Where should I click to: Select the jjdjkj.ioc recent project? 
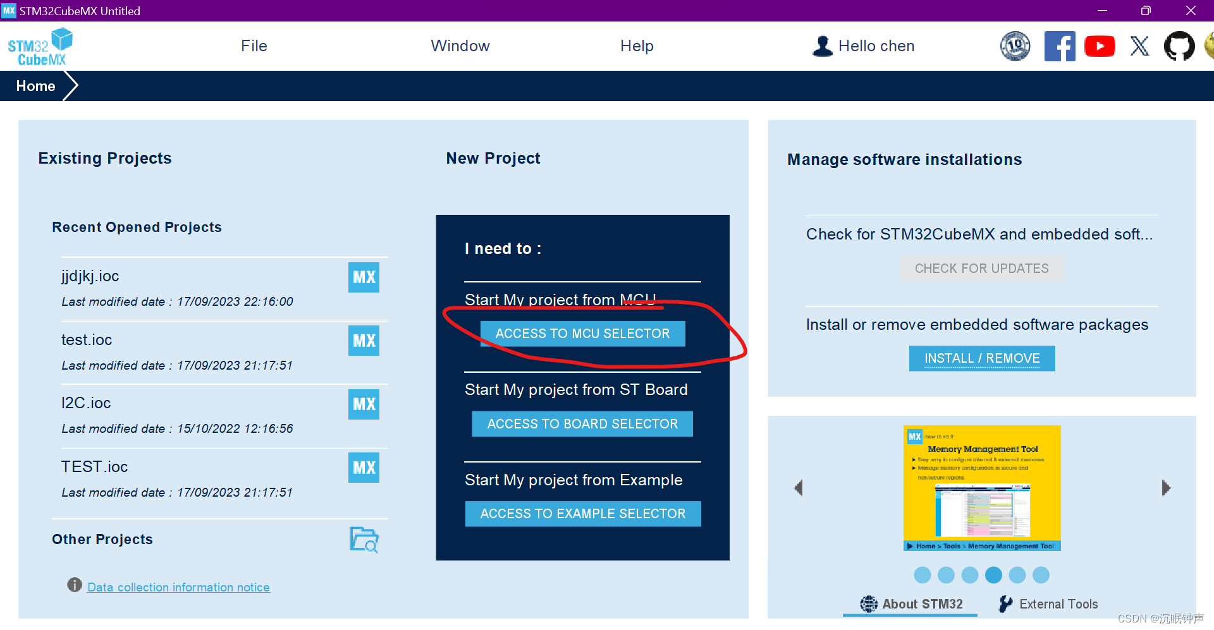[x=90, y=276]
